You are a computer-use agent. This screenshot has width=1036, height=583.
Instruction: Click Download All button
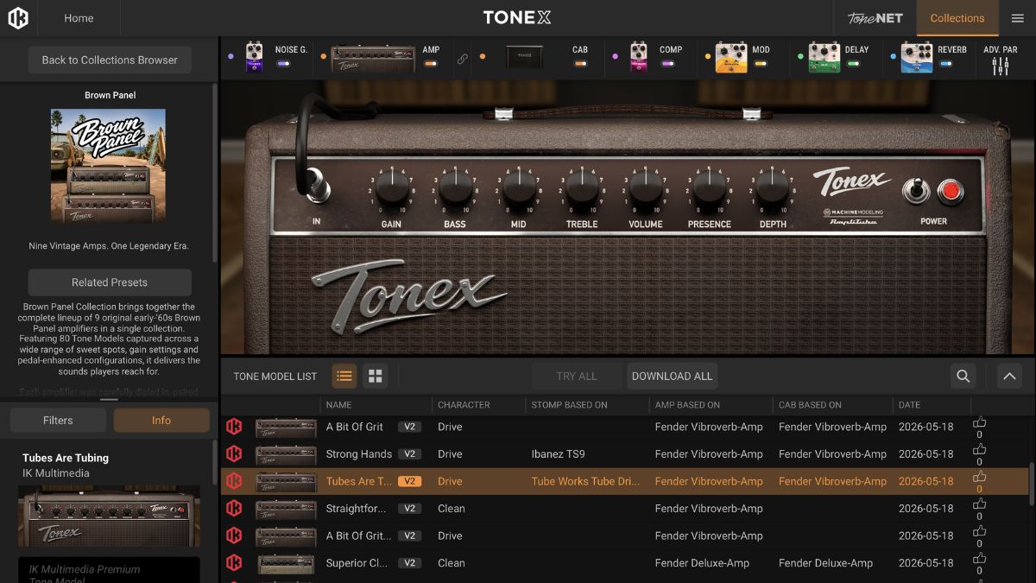coord(672,376)
